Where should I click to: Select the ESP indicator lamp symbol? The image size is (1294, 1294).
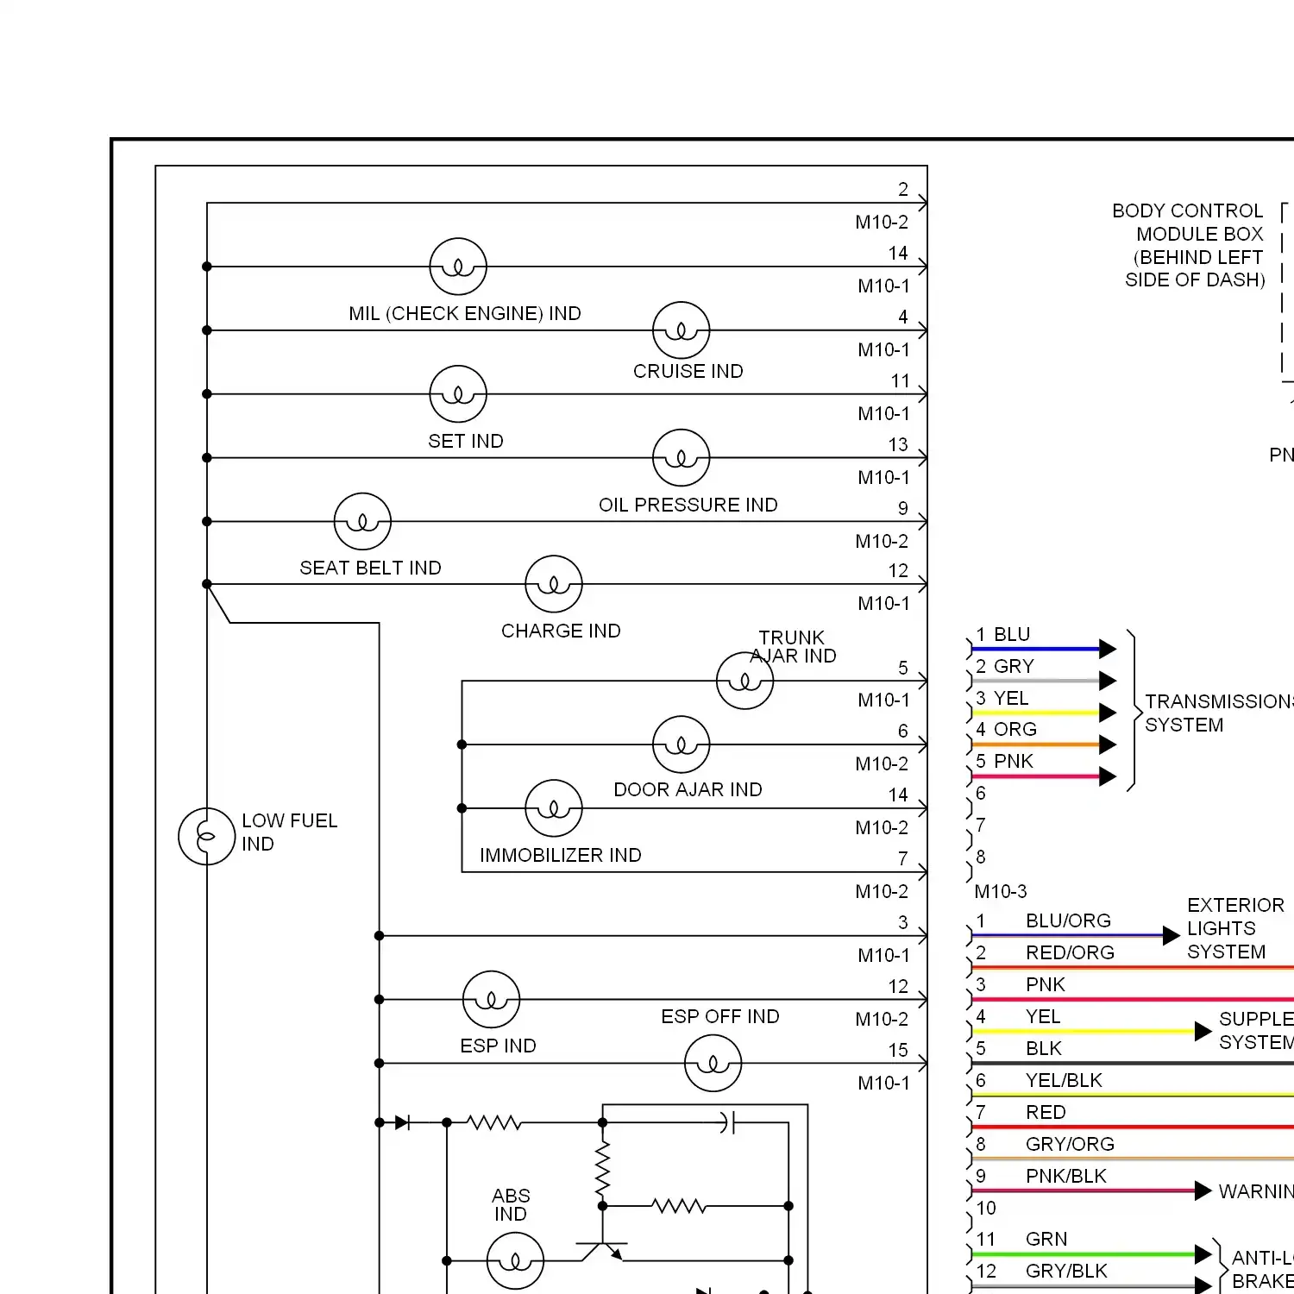(492, 1000)
